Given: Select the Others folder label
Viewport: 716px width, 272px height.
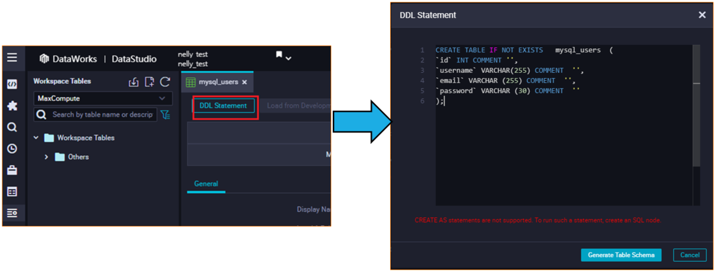Looking at the screenshot, I should click(x=78, y=157).
